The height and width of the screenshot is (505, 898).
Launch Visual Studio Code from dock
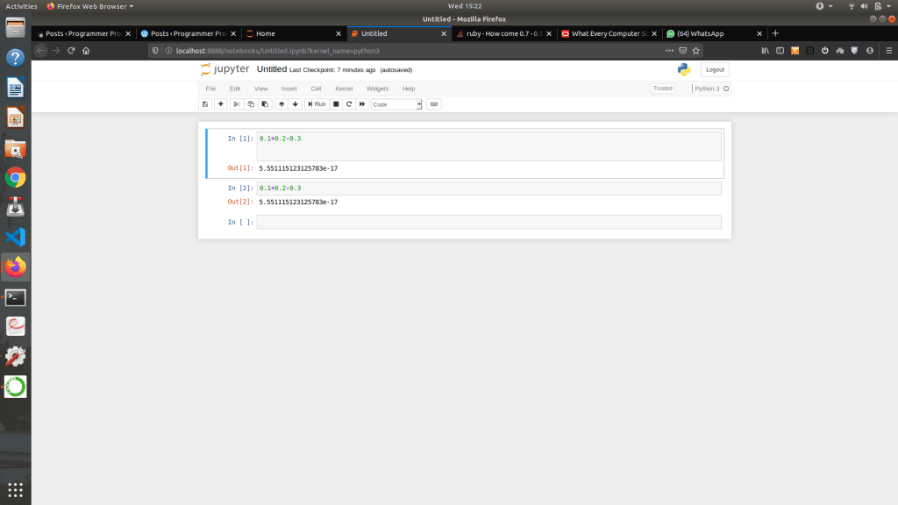tap(16, 237)
